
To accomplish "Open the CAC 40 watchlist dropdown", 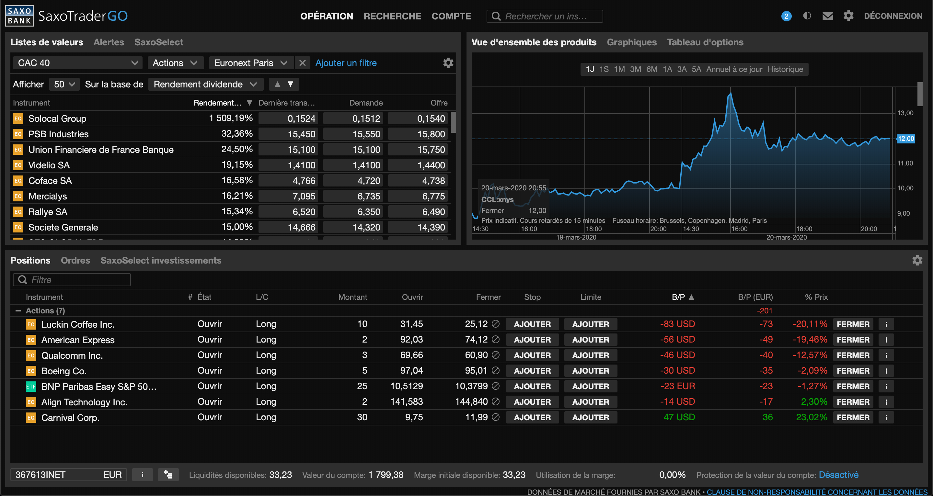I will point(77,63).
